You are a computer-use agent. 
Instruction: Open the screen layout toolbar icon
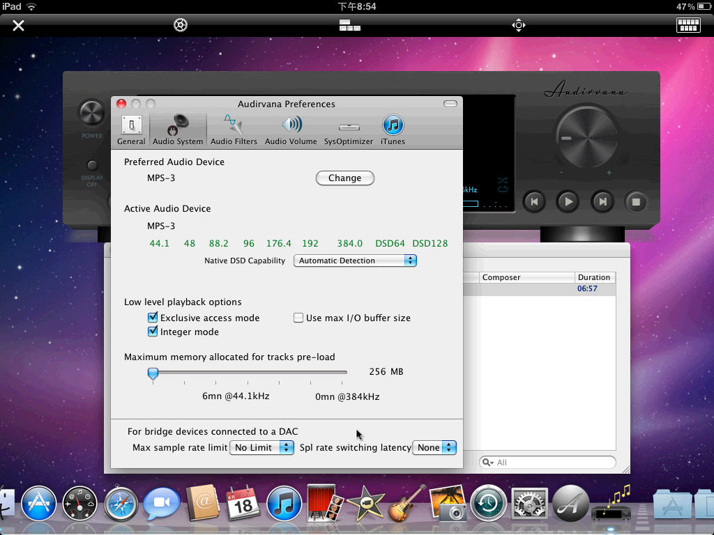point(350,25)
